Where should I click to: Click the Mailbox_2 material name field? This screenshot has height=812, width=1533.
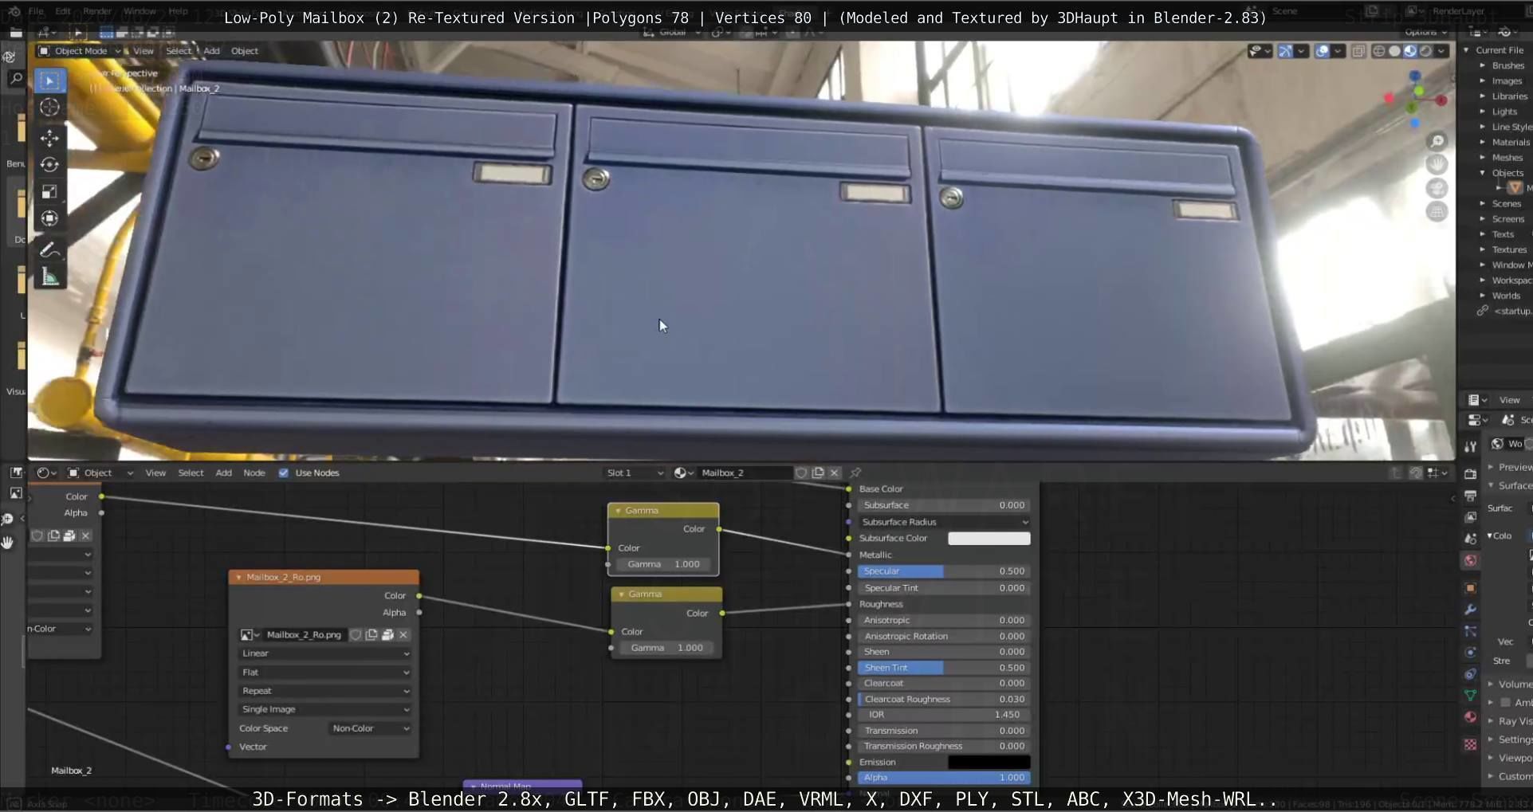[x=745, y=473]
